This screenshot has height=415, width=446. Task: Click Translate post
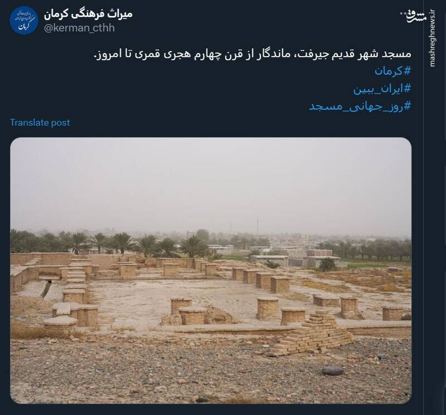[40, 122]
